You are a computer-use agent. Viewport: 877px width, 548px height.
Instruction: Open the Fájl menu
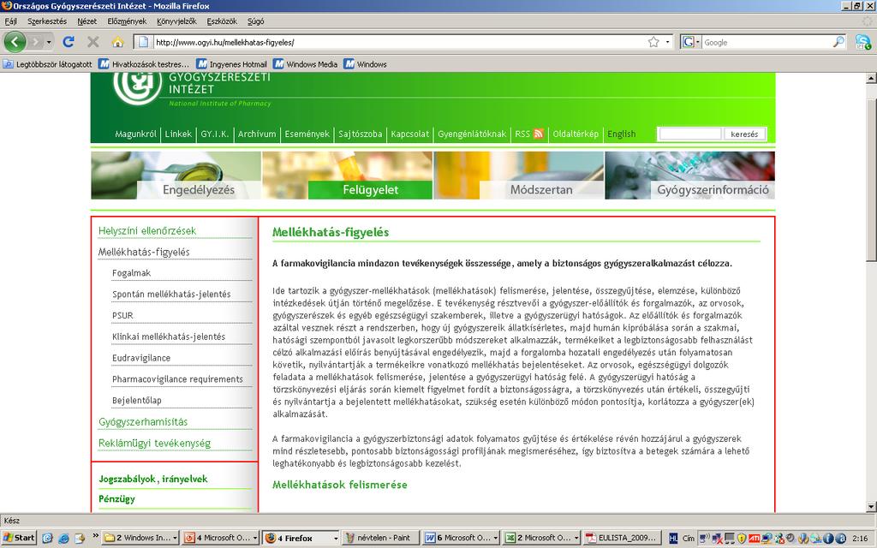tap(10, 21)
